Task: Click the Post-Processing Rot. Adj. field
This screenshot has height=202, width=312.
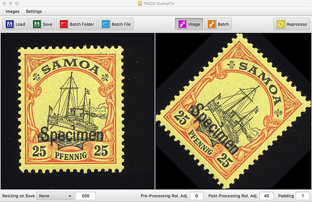Action: click(x=266, y=196)
